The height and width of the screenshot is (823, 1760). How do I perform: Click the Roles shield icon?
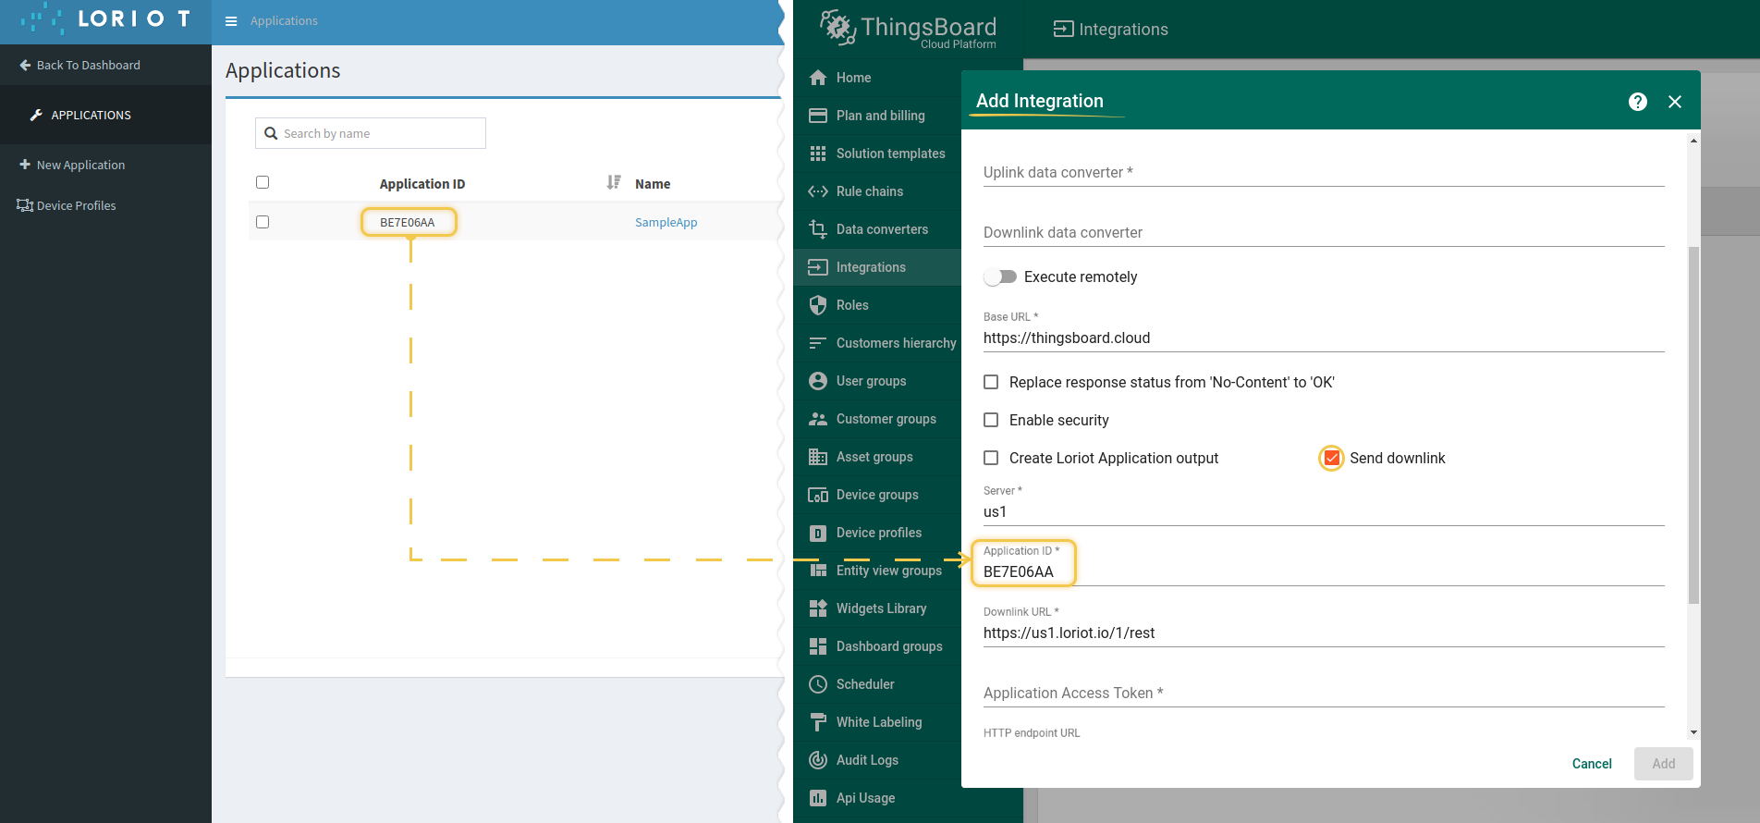tap(817, 305)
